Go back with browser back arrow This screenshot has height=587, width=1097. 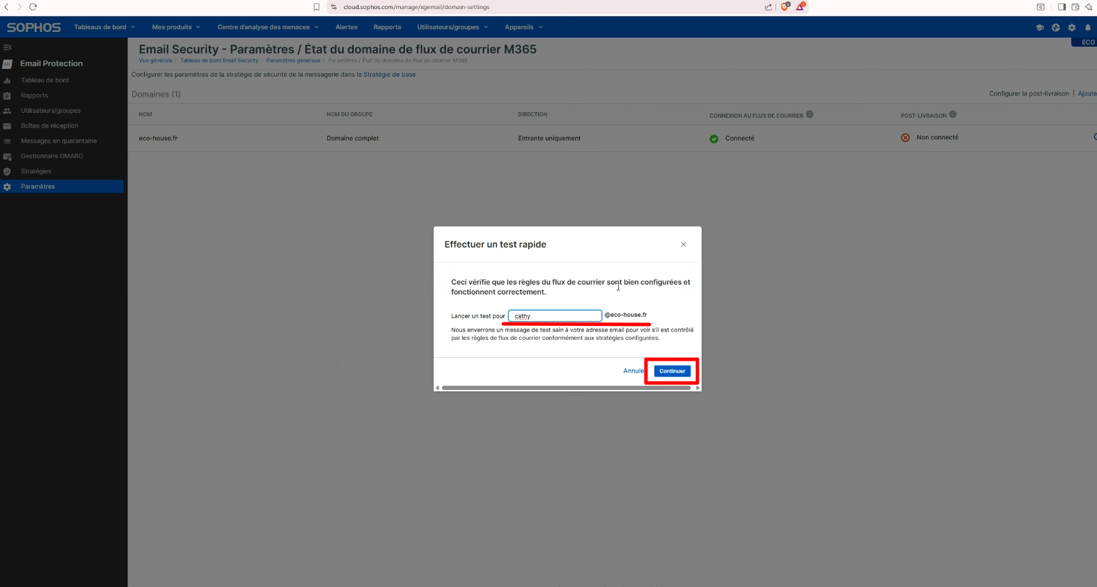[7, 7]
